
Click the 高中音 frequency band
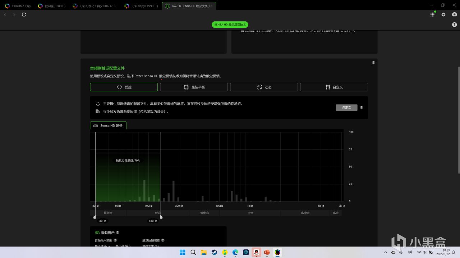tap(305, 213)
